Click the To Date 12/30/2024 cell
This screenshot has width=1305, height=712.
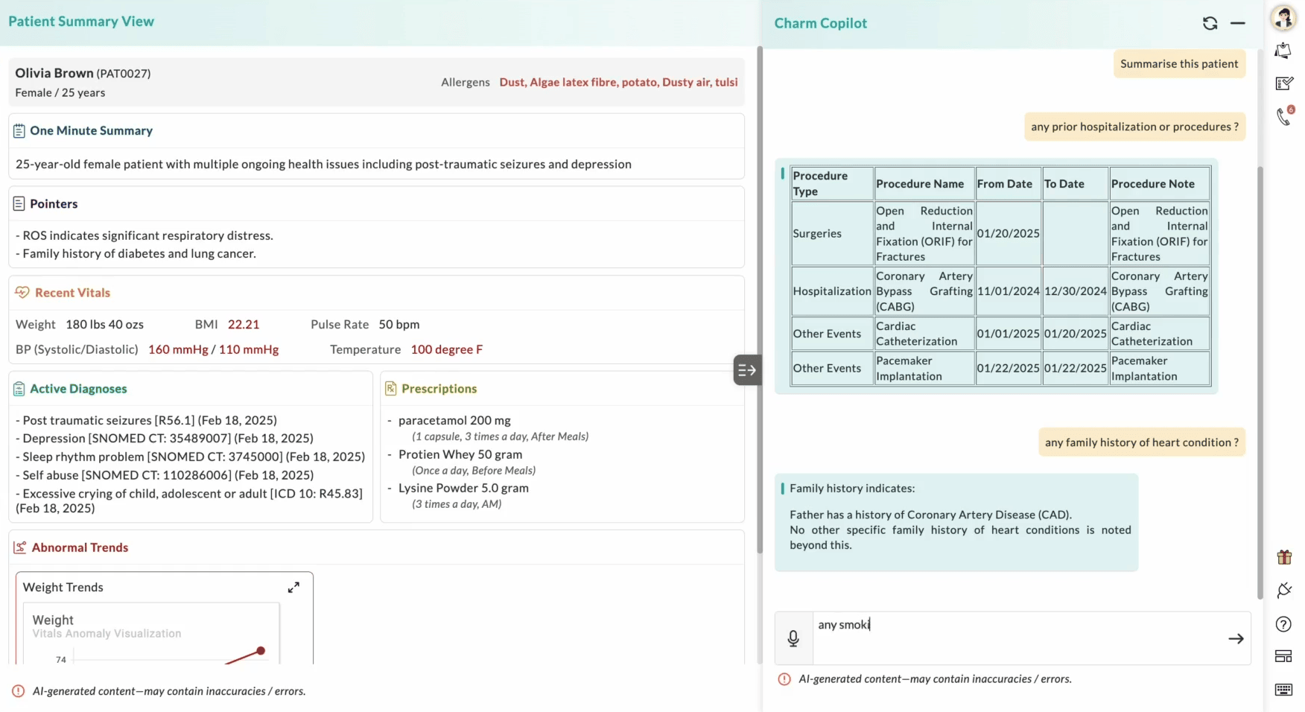pos(1075,291)
